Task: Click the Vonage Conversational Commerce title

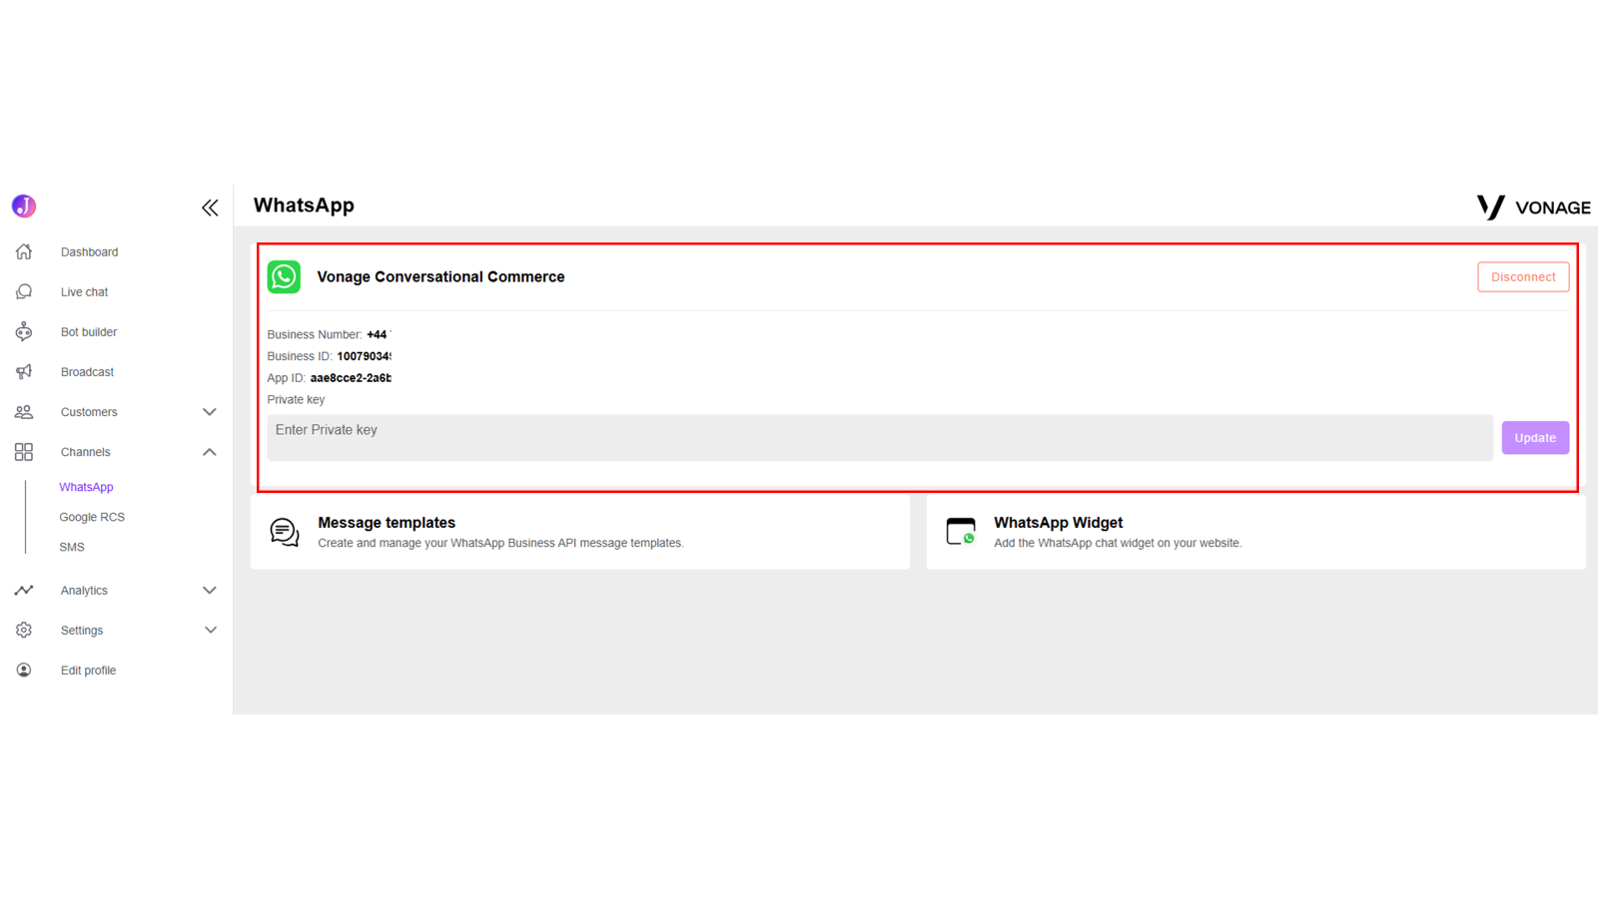Action: coord(440,276)
